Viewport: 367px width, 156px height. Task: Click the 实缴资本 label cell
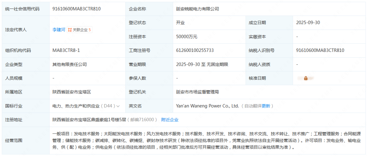269,37
